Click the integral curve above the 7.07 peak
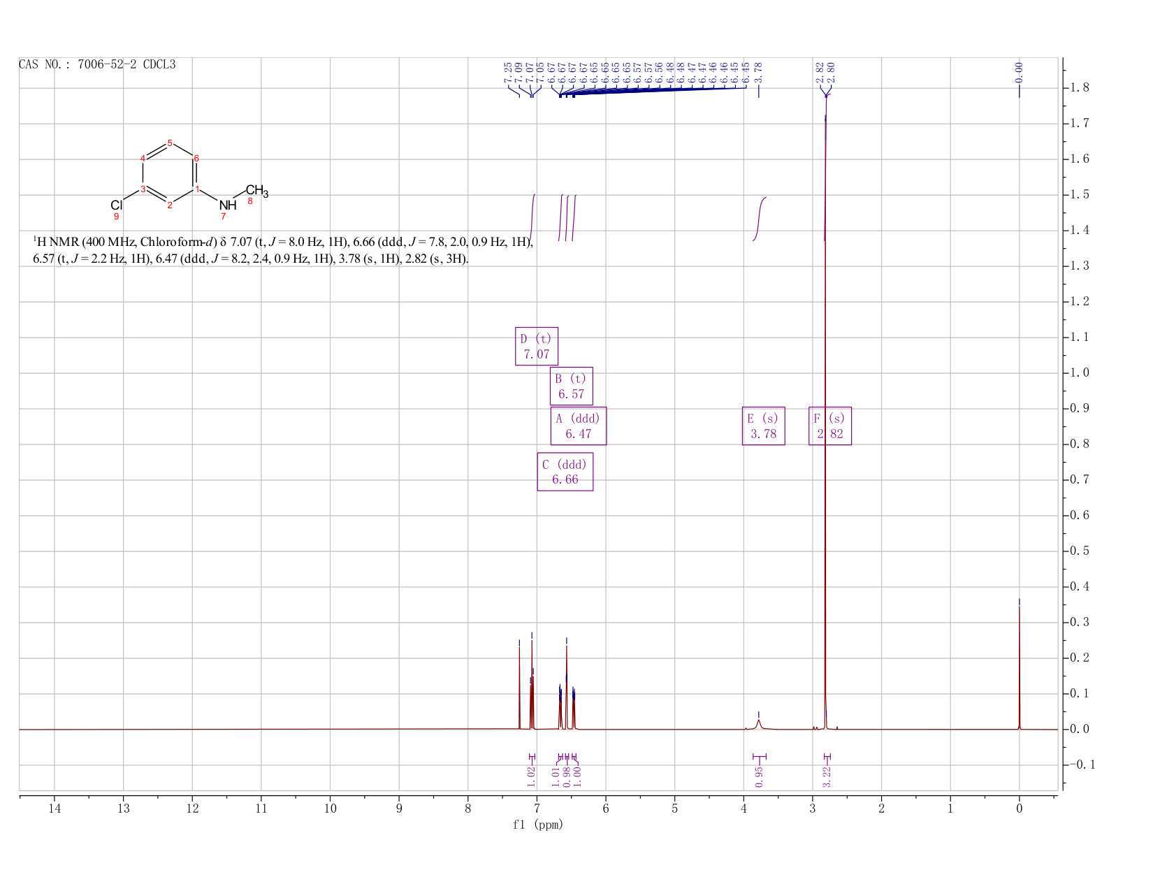This screenshot has width=1153, height=891. [x=532, y=217]
